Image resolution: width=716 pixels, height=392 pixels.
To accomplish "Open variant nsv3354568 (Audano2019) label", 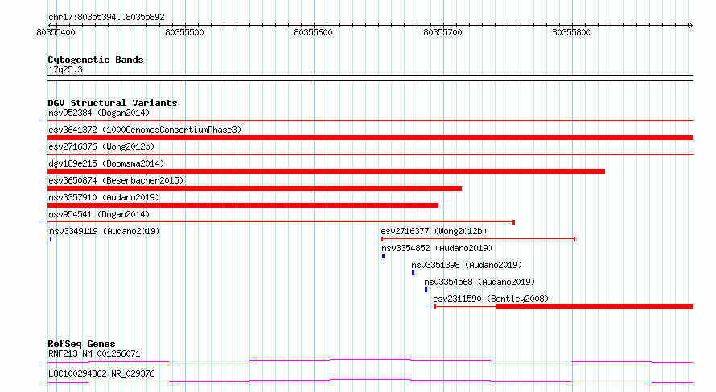I will pyautogui.click(x=479, y=282).
